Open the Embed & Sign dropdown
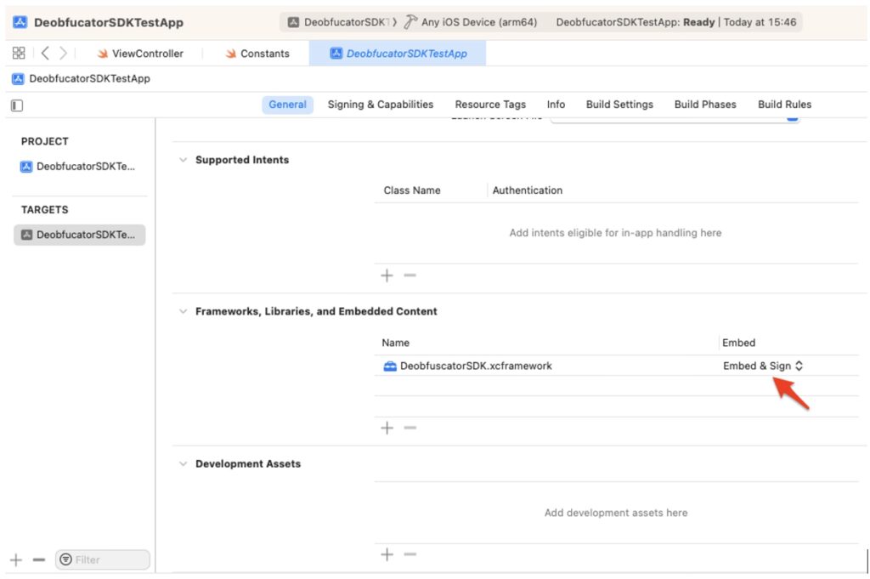This screenshot has width=870, height=579. (x=762, y=366)
